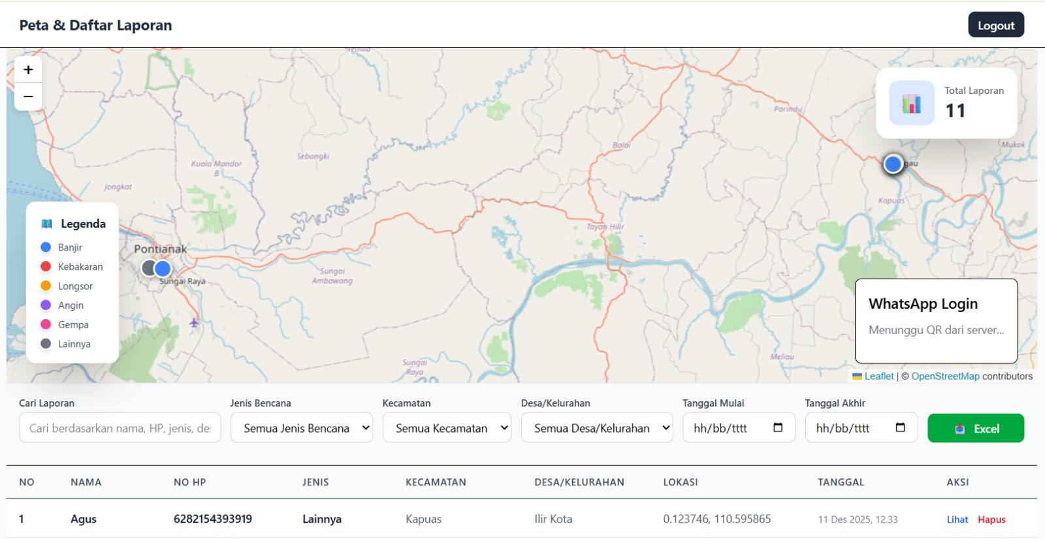Focus the Cari Laporan search field

(120, 428)
